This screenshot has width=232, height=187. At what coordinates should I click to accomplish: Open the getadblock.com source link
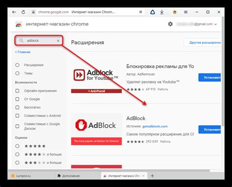(x=155, y=126)
